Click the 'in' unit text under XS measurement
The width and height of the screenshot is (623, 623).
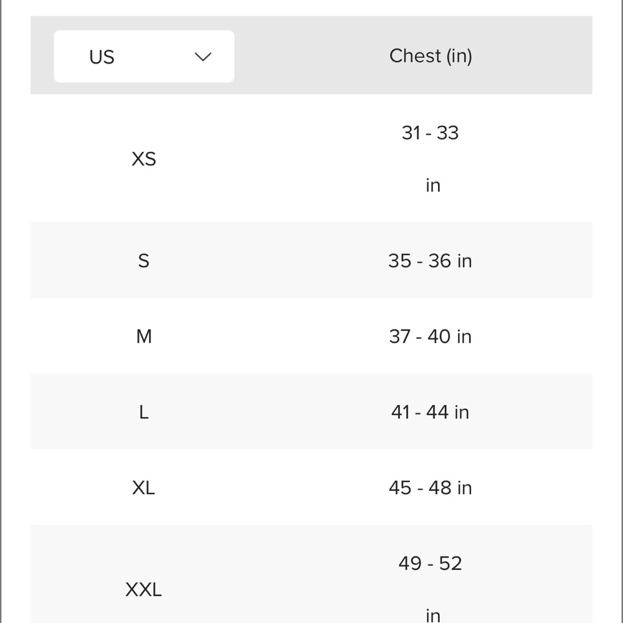(x=433, y=186)
